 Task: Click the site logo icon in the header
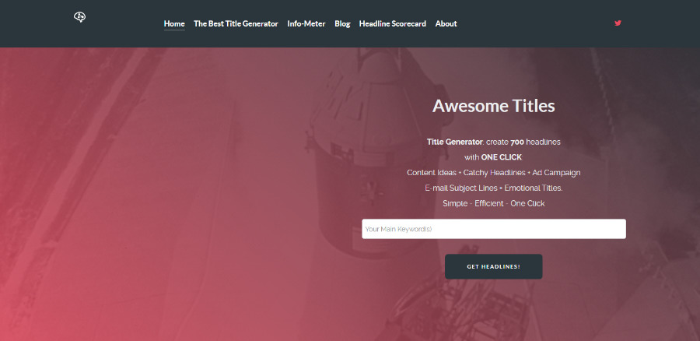coord(79,17)
